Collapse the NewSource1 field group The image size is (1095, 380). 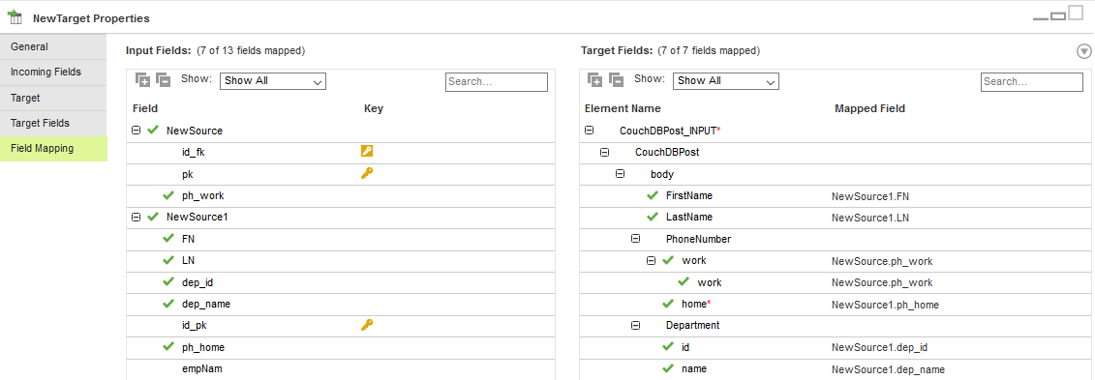click(137, 217)
